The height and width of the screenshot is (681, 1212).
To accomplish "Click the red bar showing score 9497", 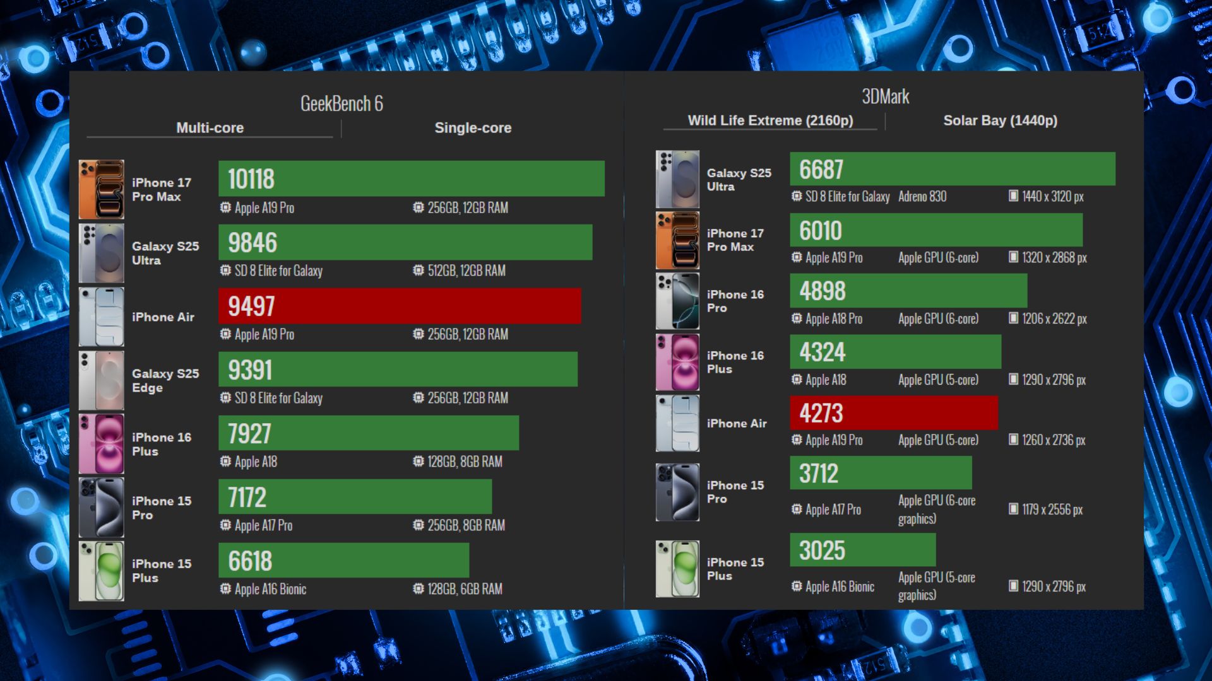I will point(400,306).
